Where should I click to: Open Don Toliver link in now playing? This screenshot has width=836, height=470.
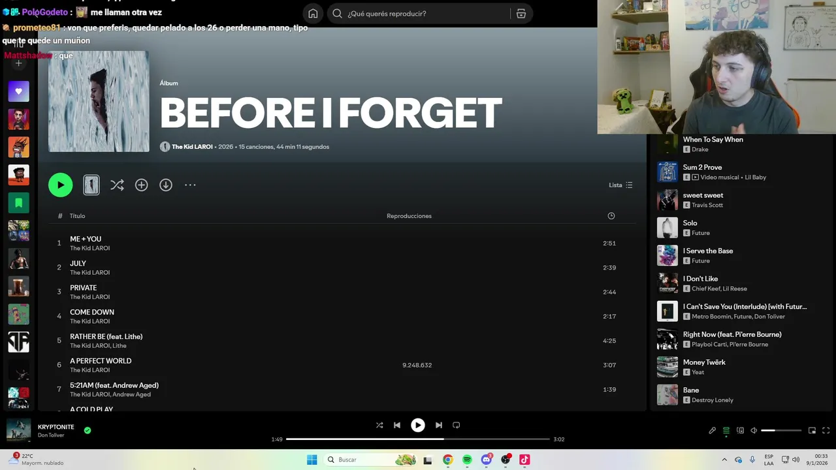(50, 435)
